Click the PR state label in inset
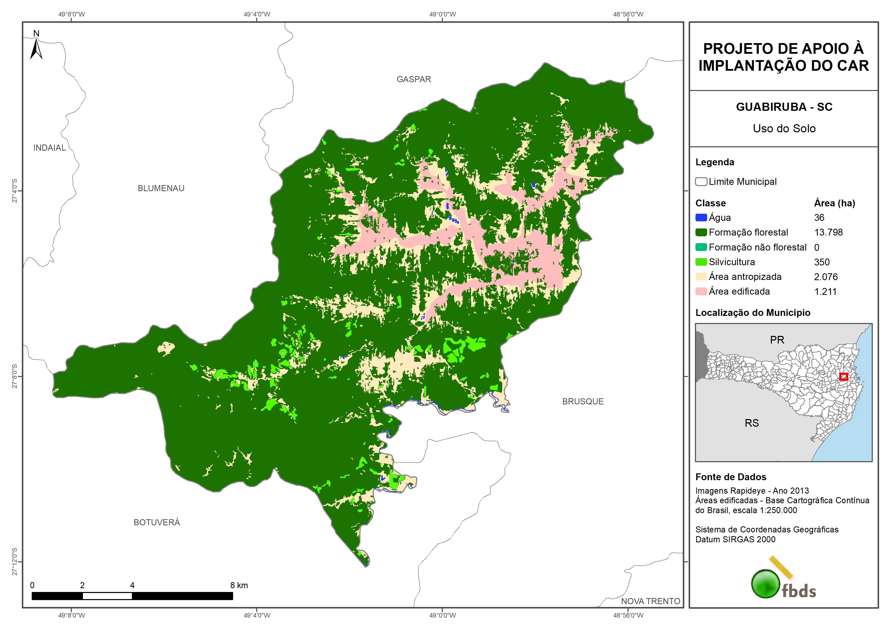 pos(777,340)
